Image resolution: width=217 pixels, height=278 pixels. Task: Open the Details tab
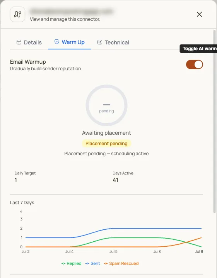29,42
